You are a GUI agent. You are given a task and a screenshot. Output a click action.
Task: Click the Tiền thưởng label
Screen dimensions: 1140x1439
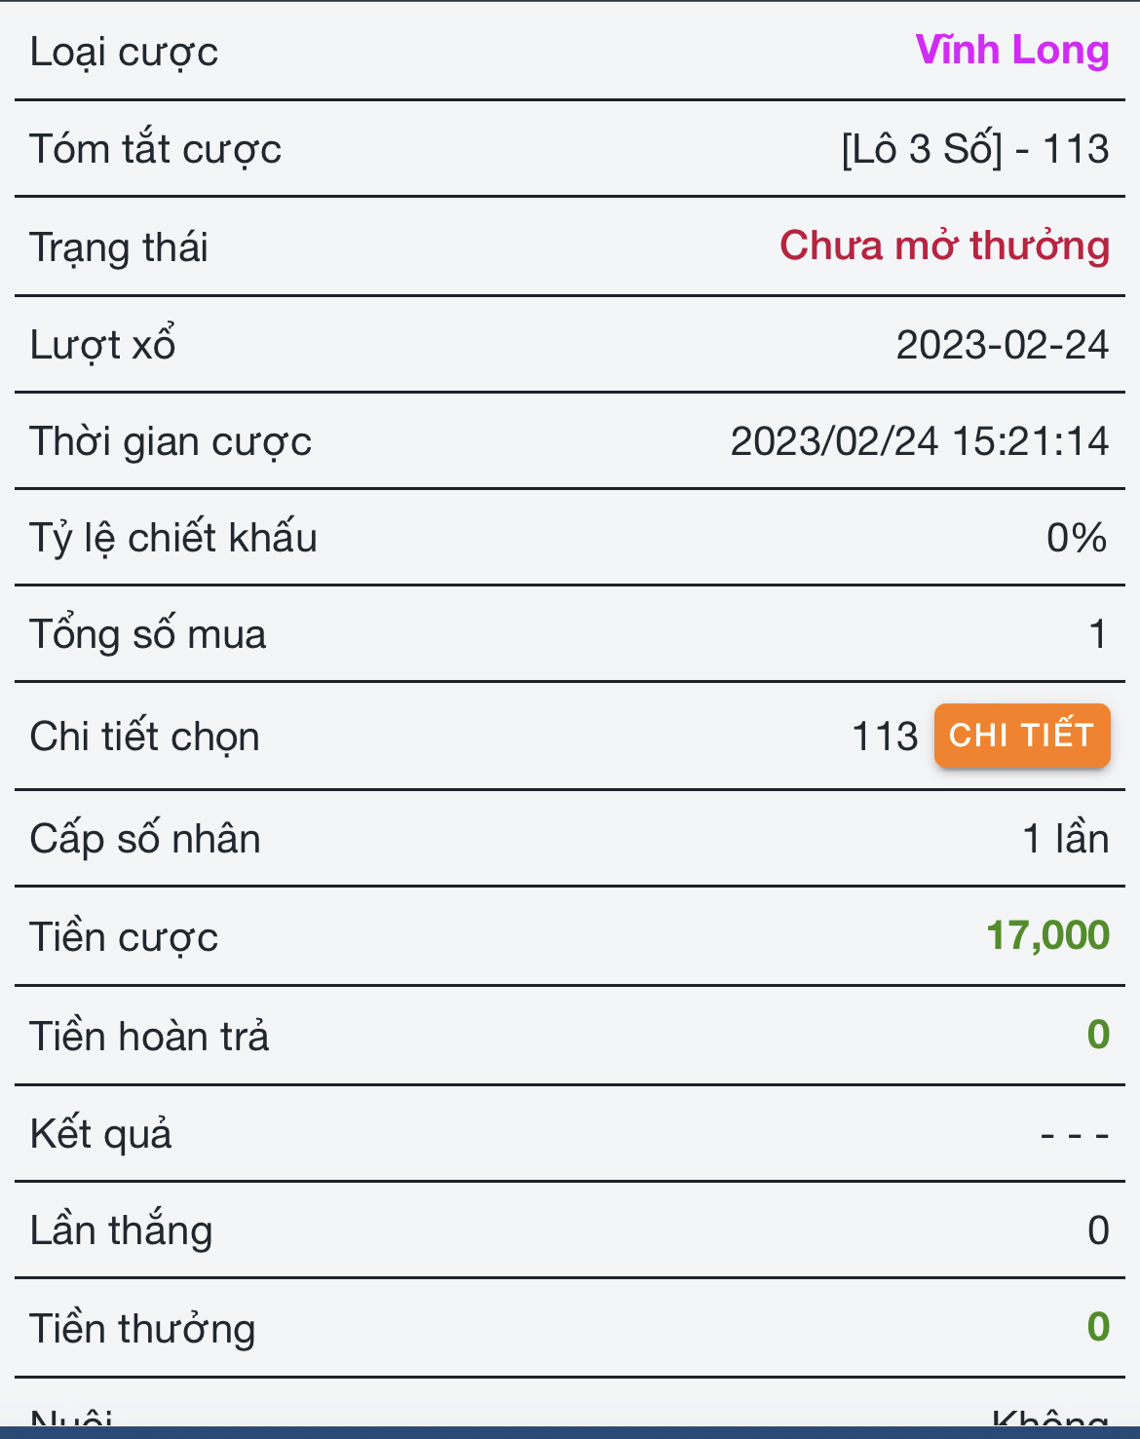[x=142, y=1329]
